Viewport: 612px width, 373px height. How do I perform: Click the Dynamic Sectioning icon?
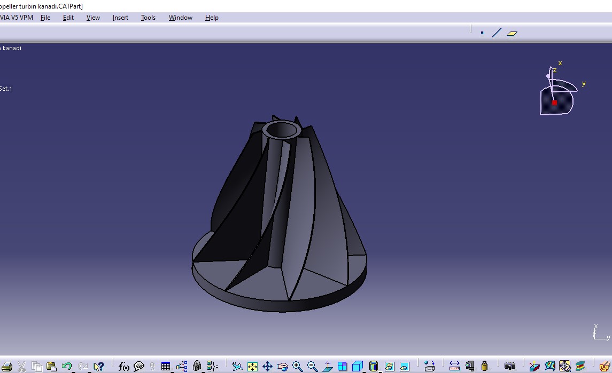605,367
